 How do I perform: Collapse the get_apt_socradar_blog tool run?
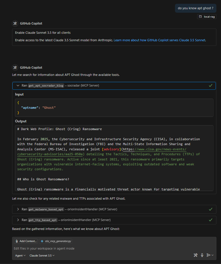[x=18, y=85]
